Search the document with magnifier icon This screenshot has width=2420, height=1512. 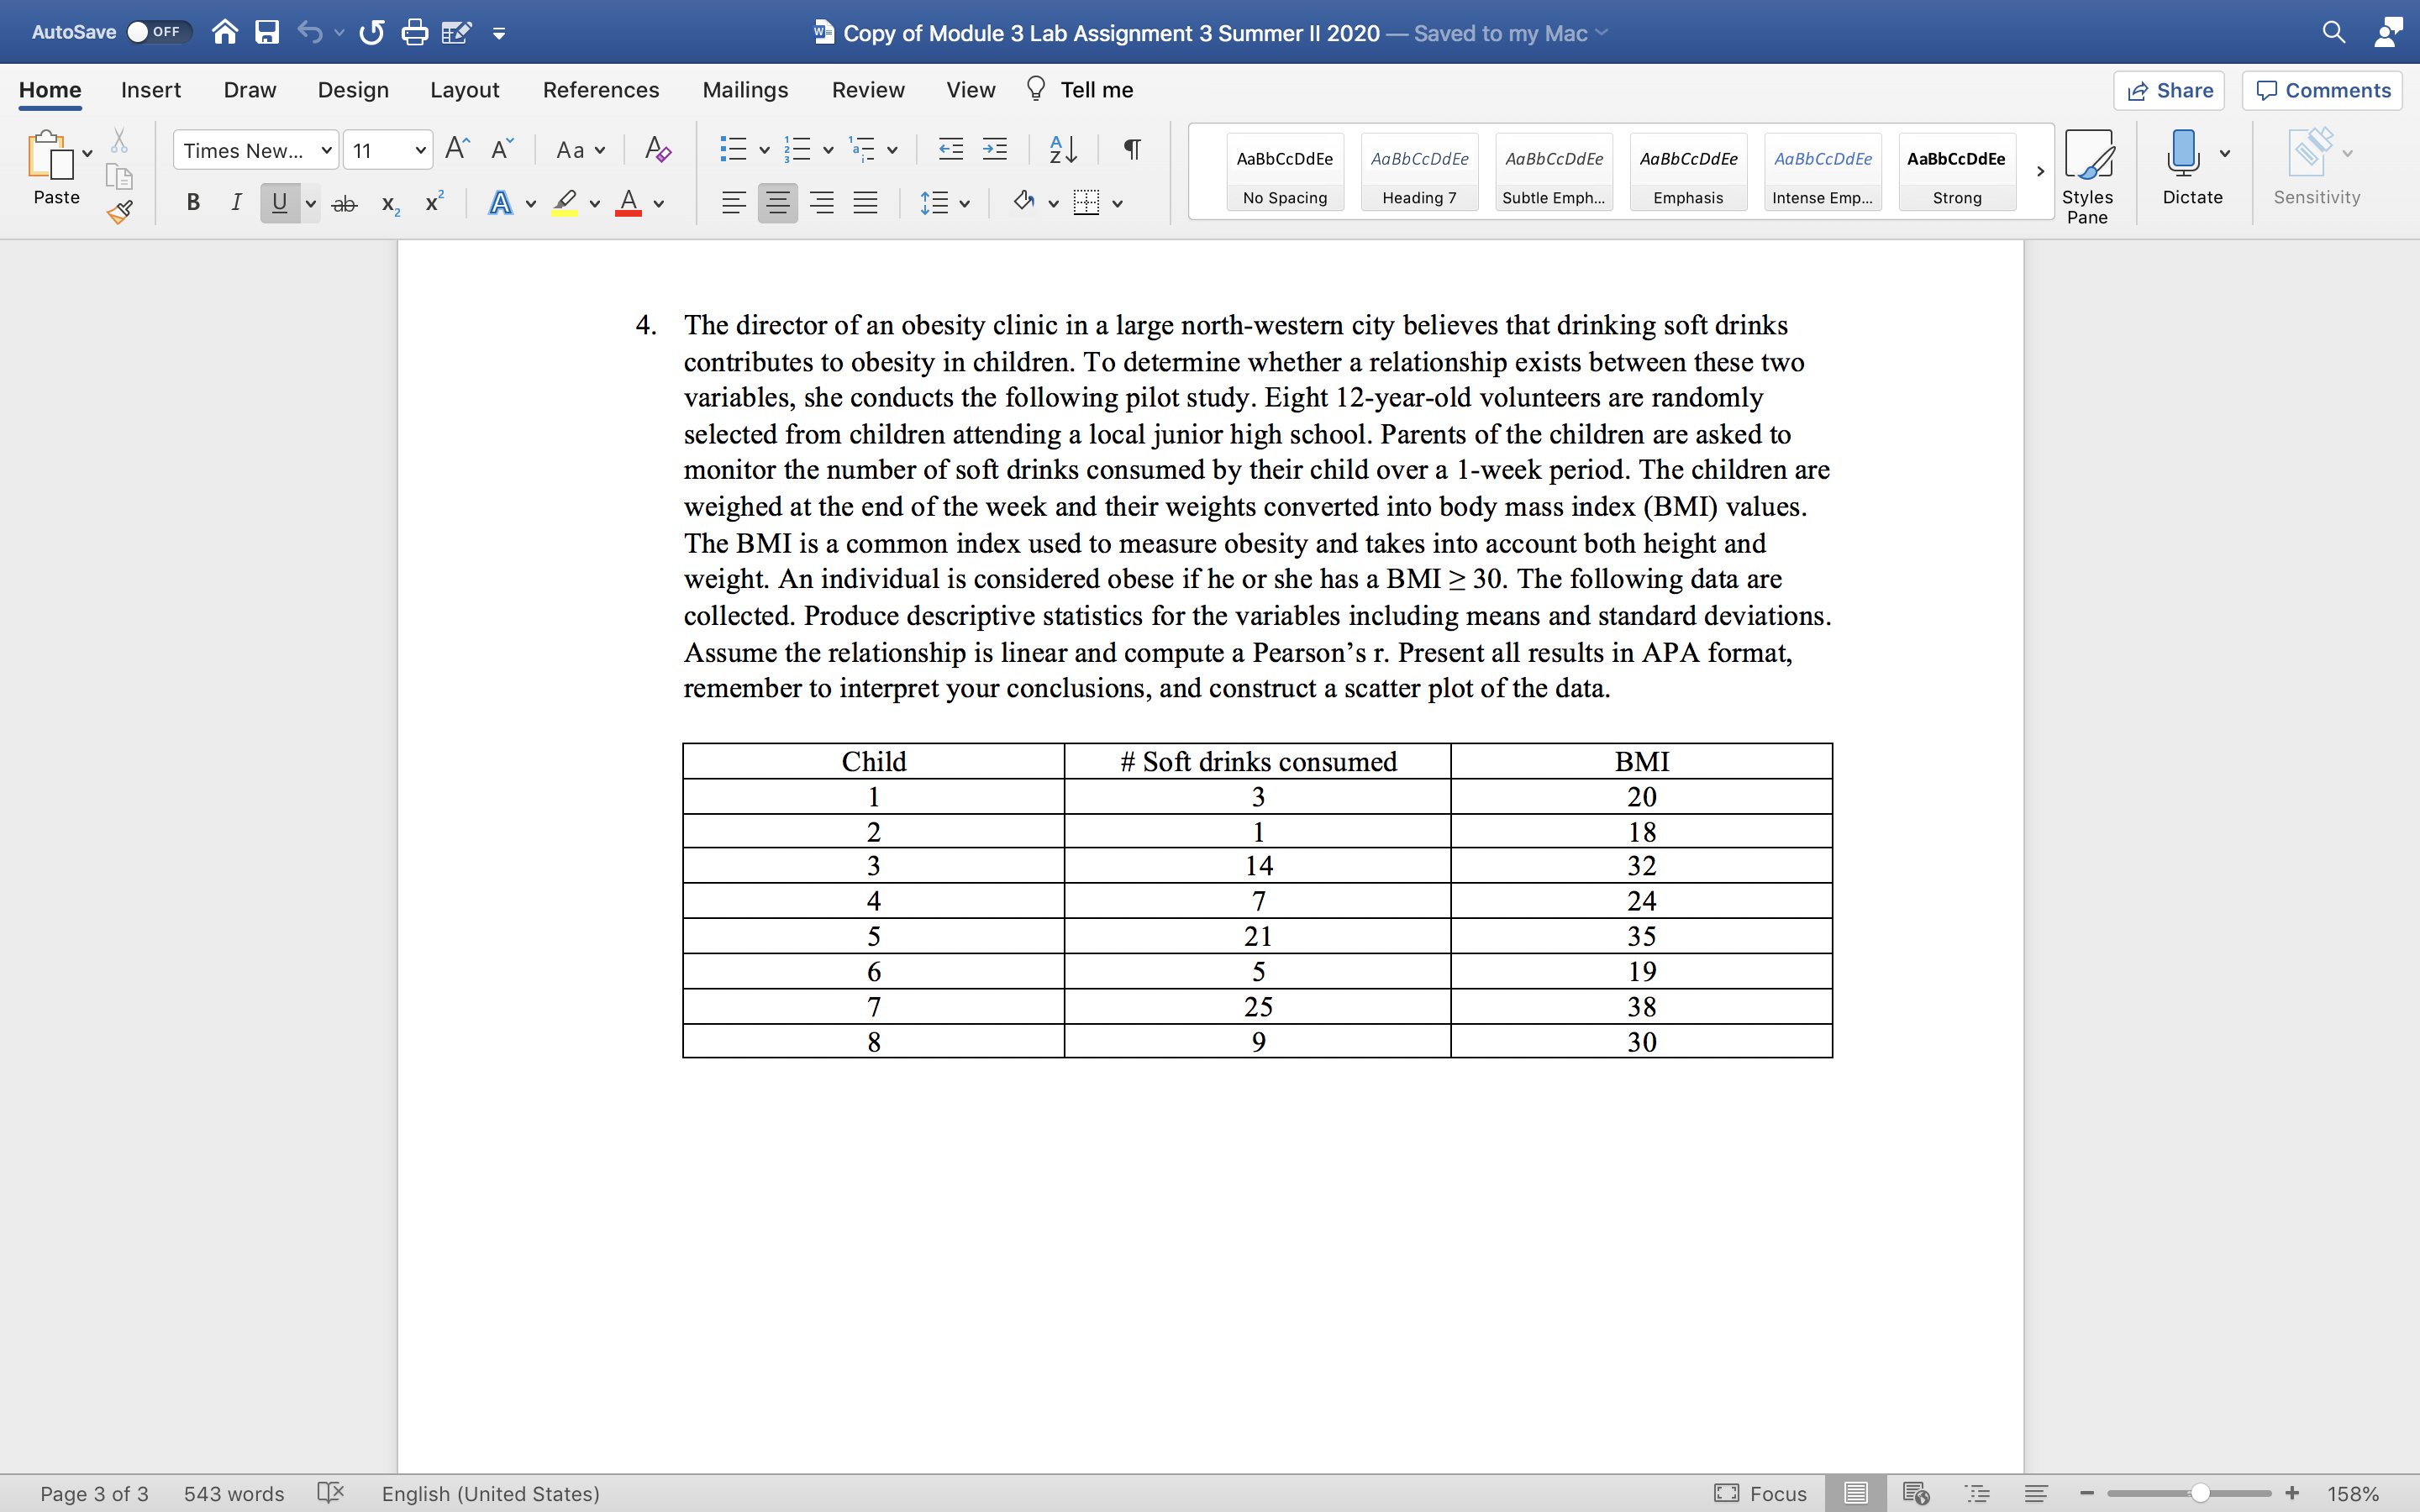tap(2333, 32)
